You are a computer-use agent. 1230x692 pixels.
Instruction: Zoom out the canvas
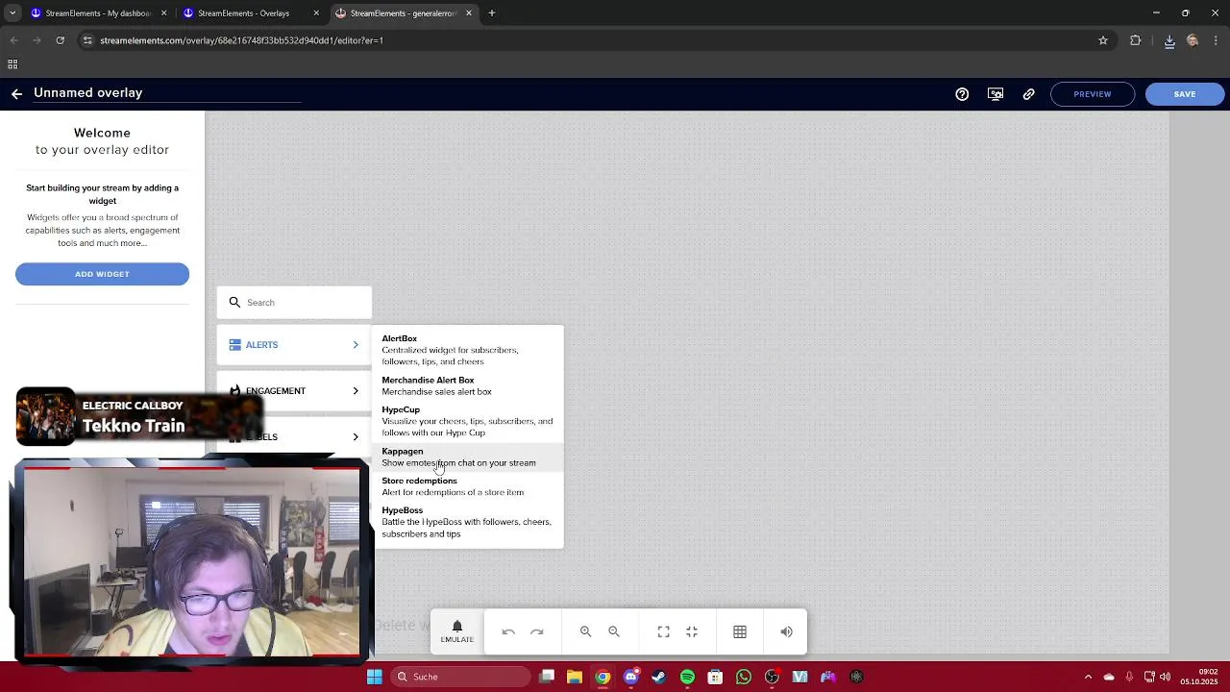[614, 631]
